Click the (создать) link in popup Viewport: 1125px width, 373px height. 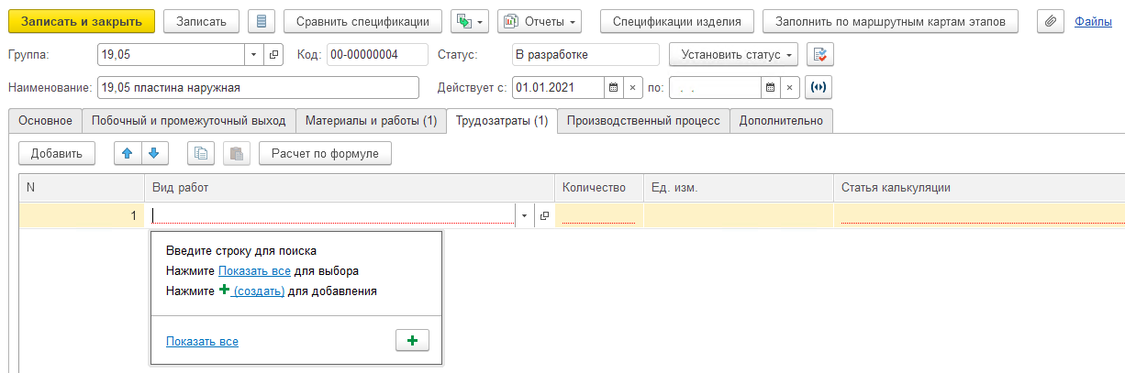coord(258,291)
